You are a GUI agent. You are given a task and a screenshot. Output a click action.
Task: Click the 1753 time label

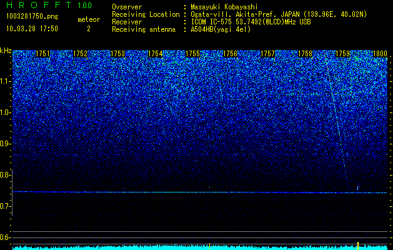point(118,54)
